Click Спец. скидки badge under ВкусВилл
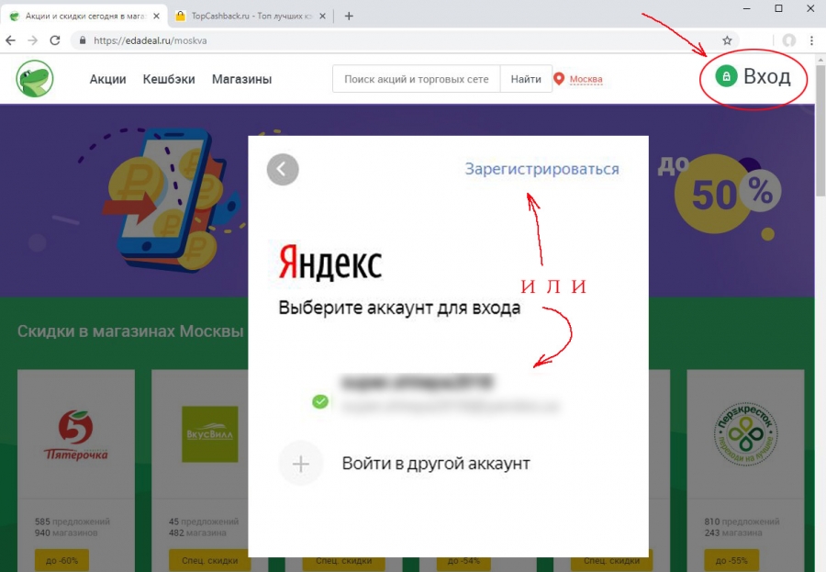The width and height of the screenshot is (826, 572). point(209,560)
